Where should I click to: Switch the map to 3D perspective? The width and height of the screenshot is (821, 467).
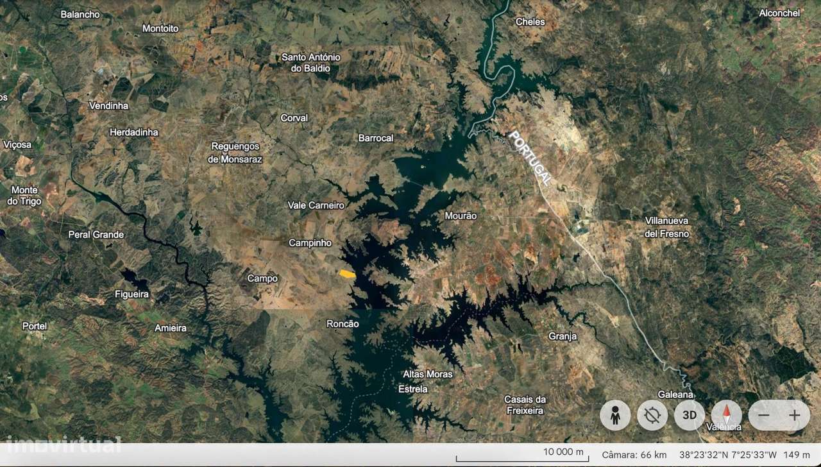(x=690, y=415)
